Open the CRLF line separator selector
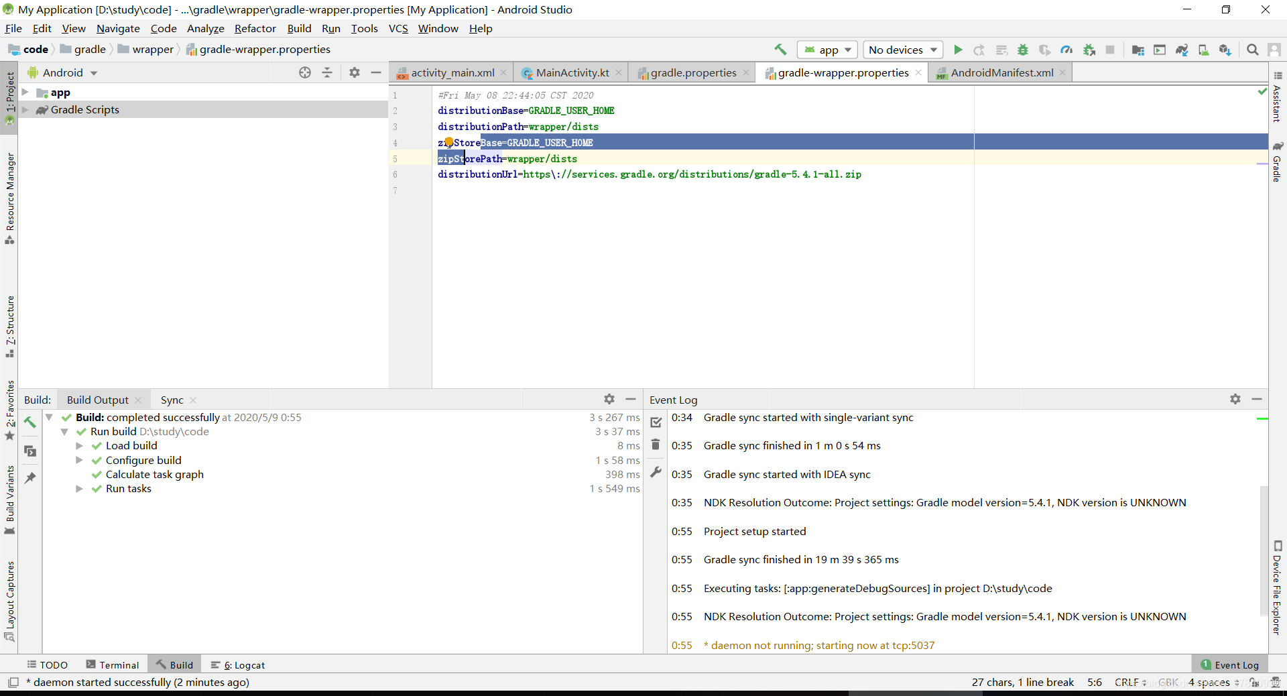The height and width of the screenshot is (696, 1287). click(x=1130, y=682)
